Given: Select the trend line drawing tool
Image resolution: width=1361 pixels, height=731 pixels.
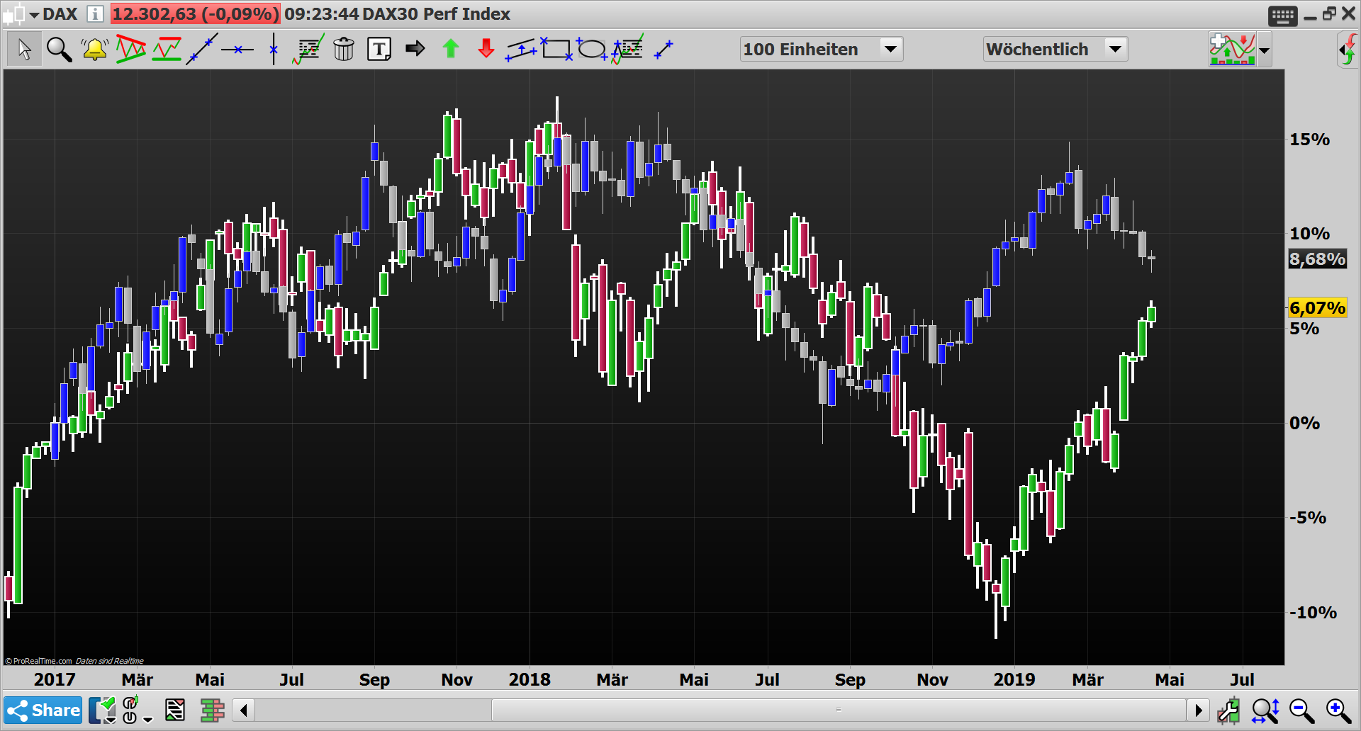Looking at the screenshot, I should tap(201, 48).
